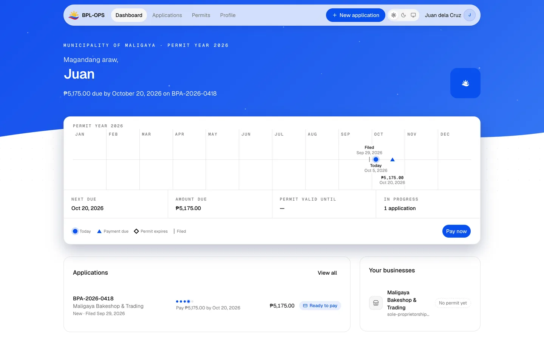Click the amount due banner text under Juan
The height and width of the screenshot is (340, 544).
click(x=140, y=94)
